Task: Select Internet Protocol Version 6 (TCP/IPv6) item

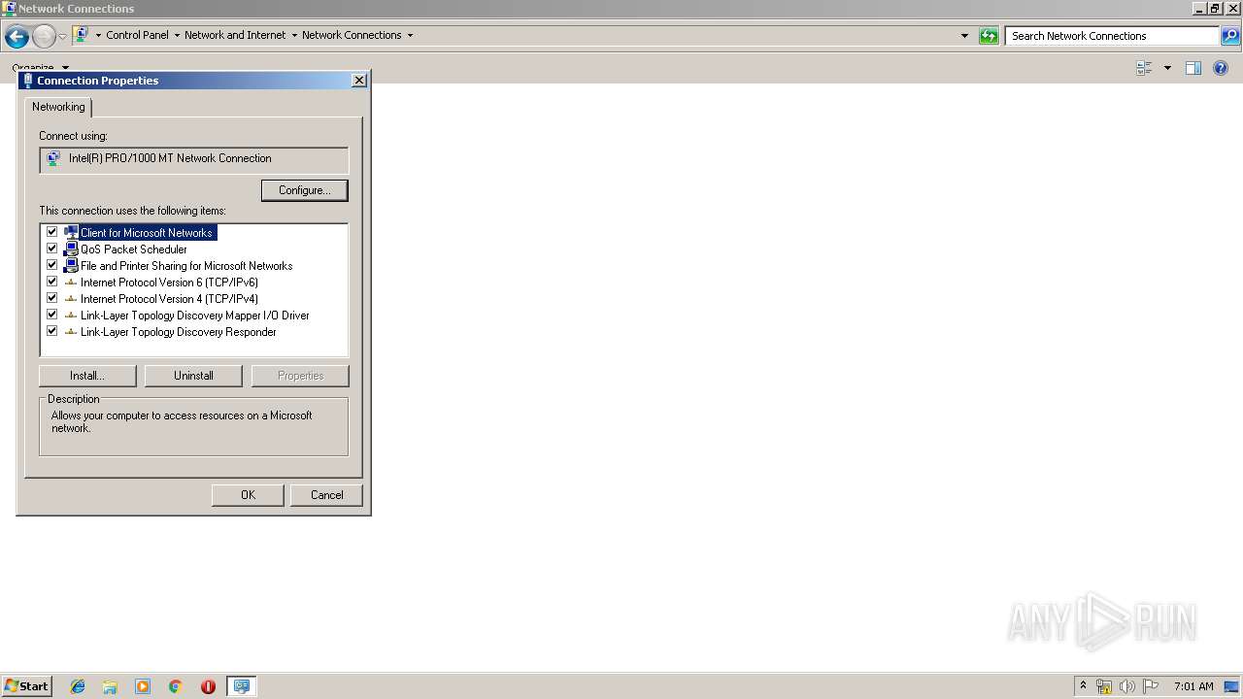Action: coord(169,283)
